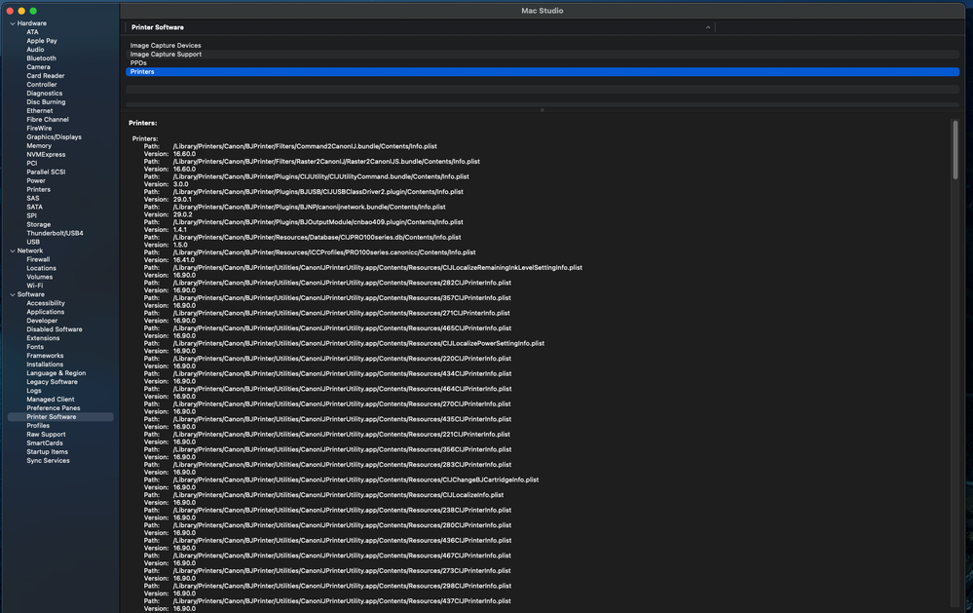Open Parallel SCSI entry
Screen dimensions: 973x613
46,172
